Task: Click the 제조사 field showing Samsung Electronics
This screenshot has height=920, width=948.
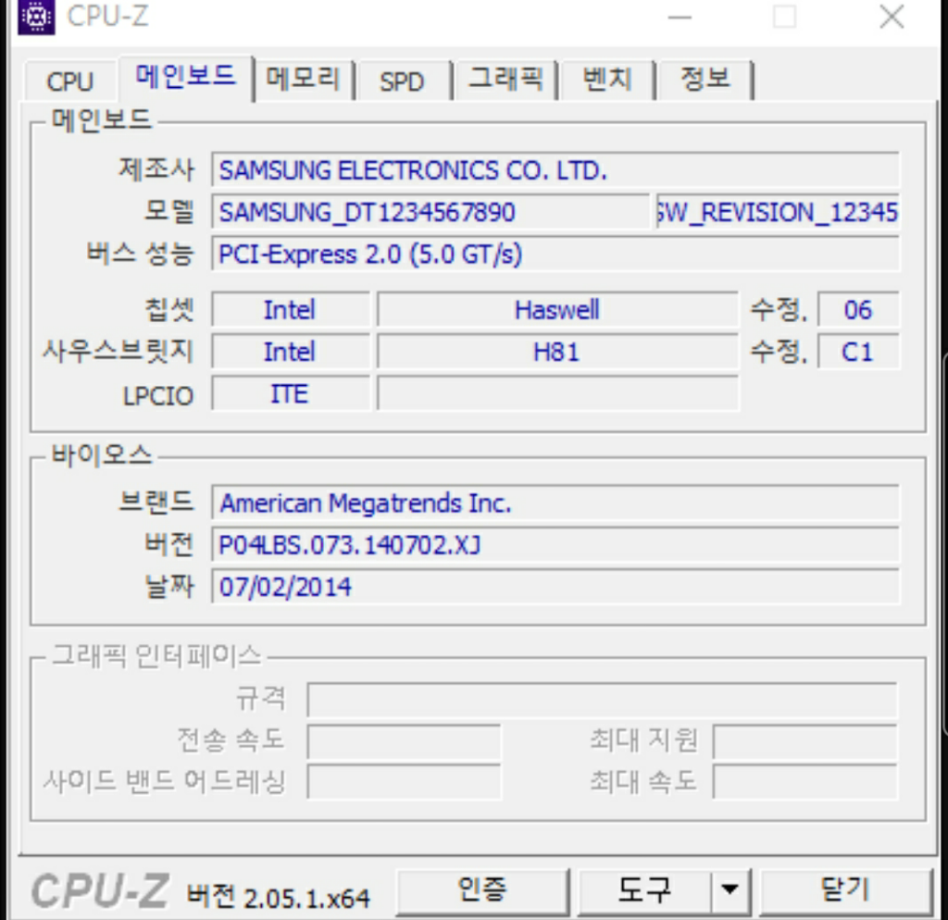Action: [x=555, y=170]
